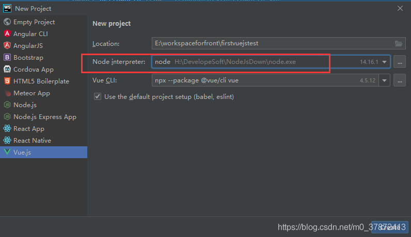Screen dimensions: 411x237
Task: Click the Create button
Action: (390, 227)
